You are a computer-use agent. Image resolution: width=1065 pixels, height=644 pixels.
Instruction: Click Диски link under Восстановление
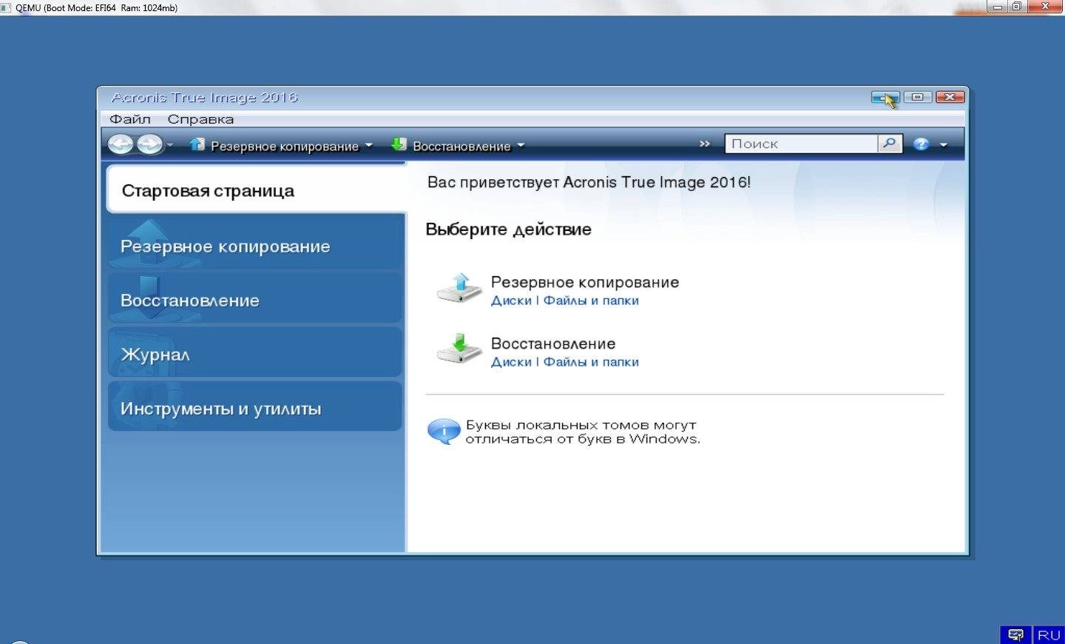point(511,362)
